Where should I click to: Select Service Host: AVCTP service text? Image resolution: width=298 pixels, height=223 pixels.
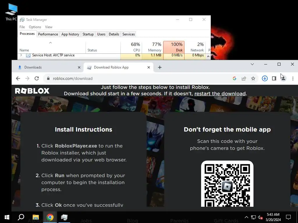coord(54,55)
